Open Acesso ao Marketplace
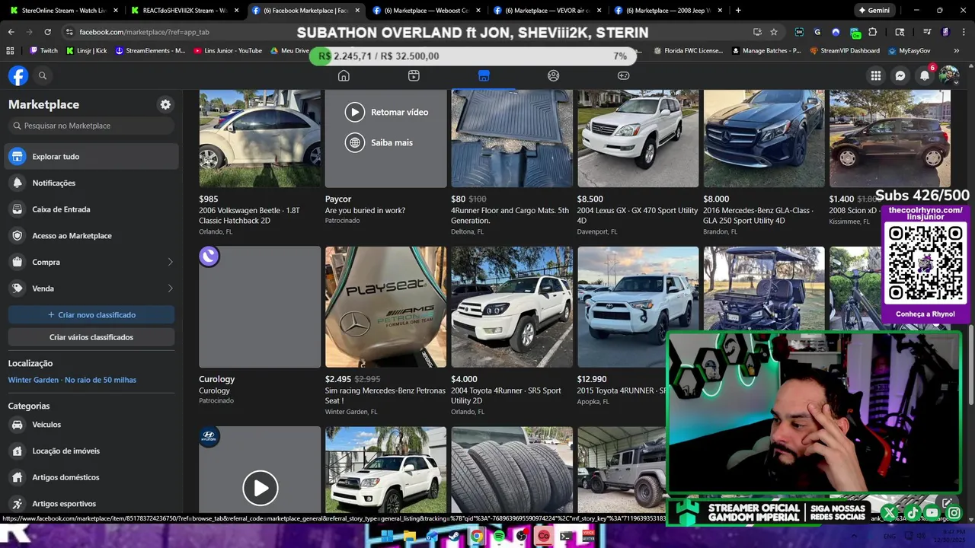The image size is (975, 548). tap(91, 235)
